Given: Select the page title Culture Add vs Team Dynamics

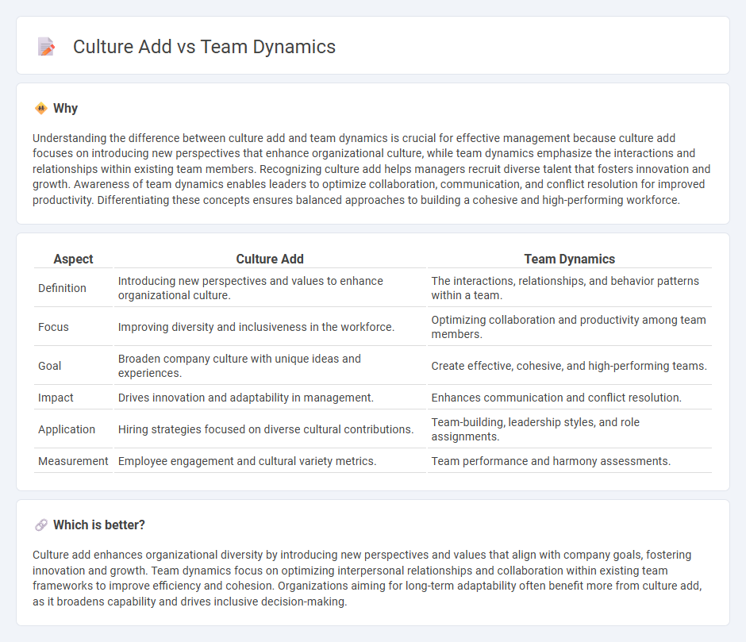Looking at the screenshot, I should (204, 47).
